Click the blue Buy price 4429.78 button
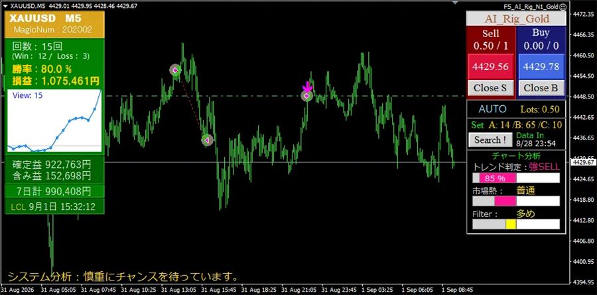The width and height of the screenshot is (597, 295). pos(541,66)
